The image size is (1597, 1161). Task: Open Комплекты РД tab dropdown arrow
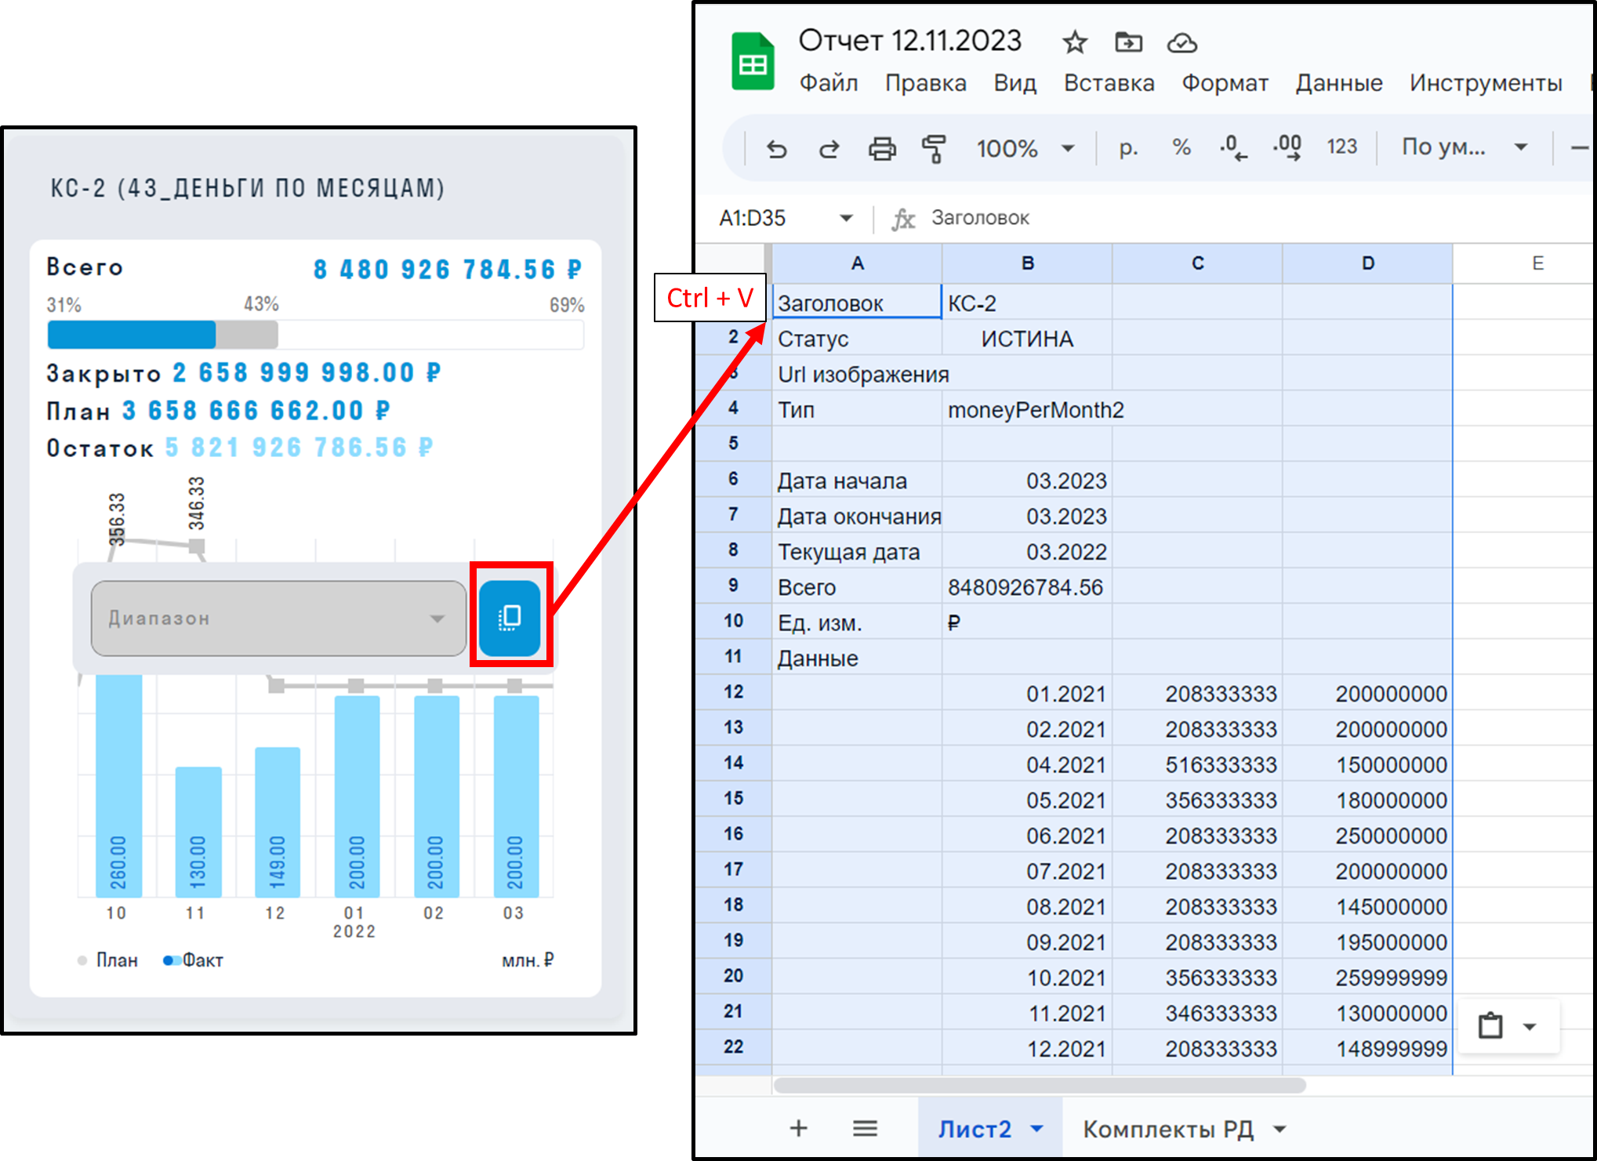pyautogui.click(x=1279, y=1129)
